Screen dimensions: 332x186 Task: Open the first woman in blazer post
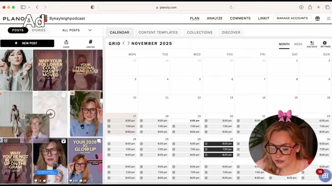point(16,70)
